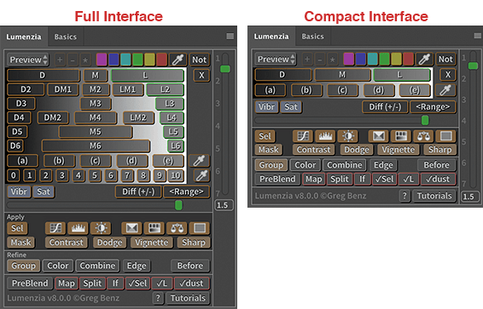483x309 pixels.
Task: Open Preview dropdown in Compact Interface
Action: pyautogui.click(x=276, y=59)
